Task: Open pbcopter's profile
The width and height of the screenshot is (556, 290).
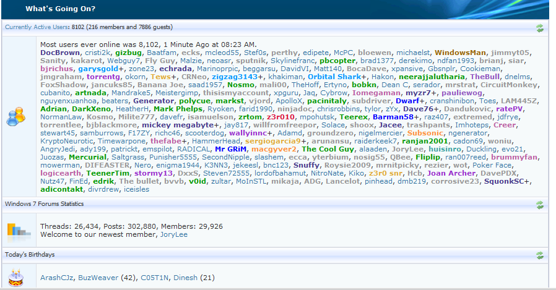Action: [x=337, y=61]
